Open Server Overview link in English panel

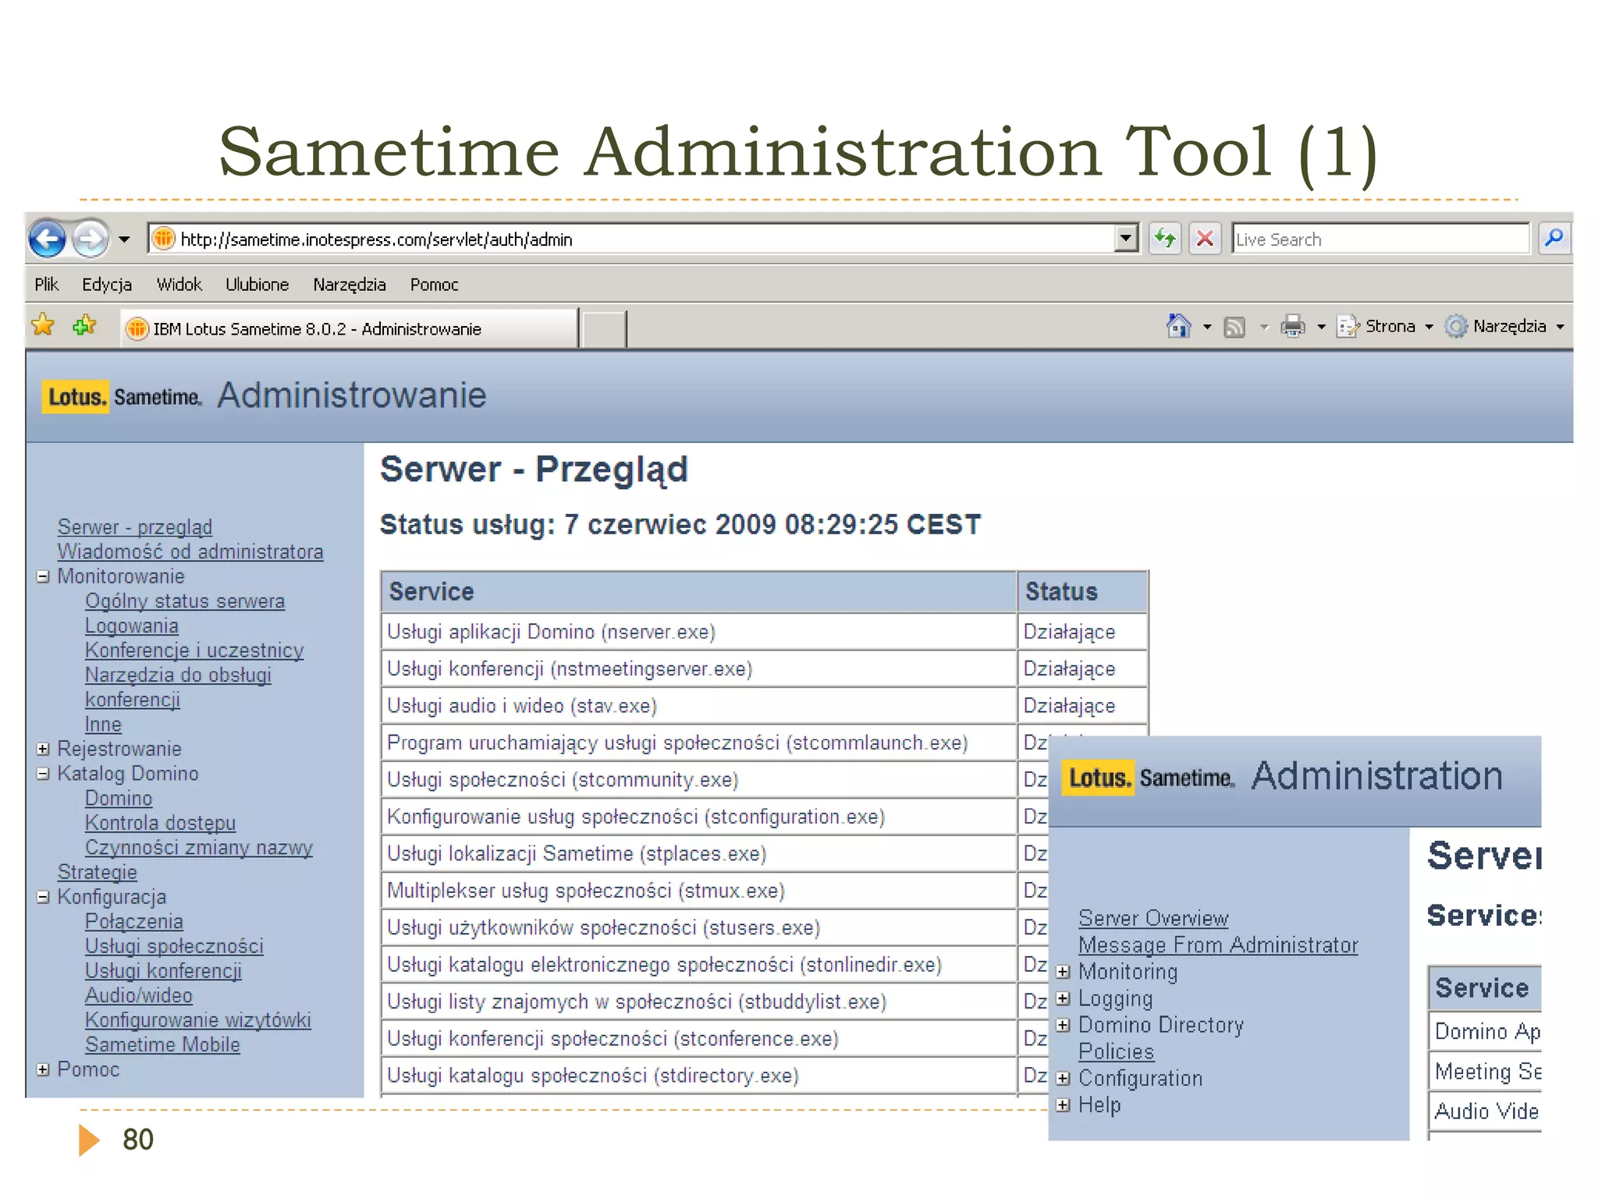coord(1153,919)
